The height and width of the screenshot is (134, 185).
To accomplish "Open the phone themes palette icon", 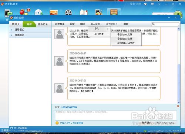I will point(99,12).
